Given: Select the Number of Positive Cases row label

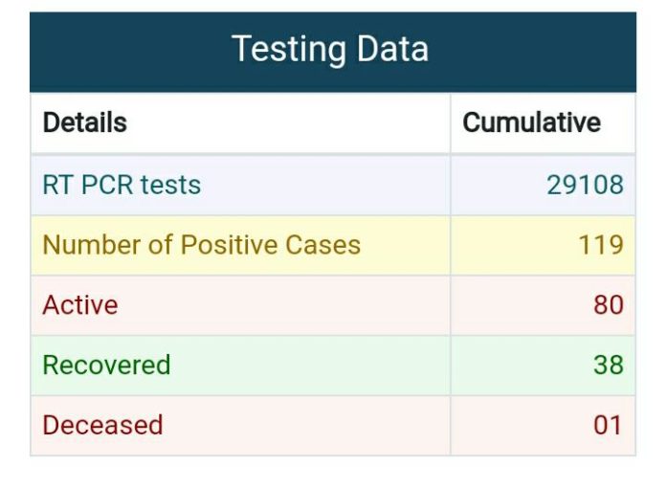Looking at the screenshot, I should (201, 245).
